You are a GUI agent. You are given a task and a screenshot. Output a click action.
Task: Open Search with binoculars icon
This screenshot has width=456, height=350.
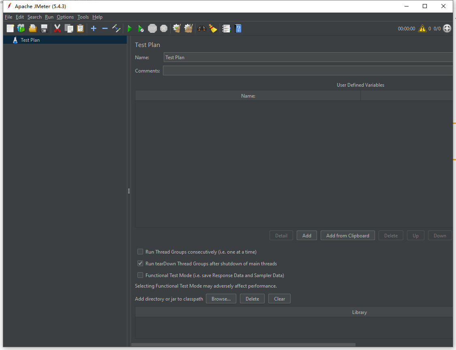pos(202,28)
